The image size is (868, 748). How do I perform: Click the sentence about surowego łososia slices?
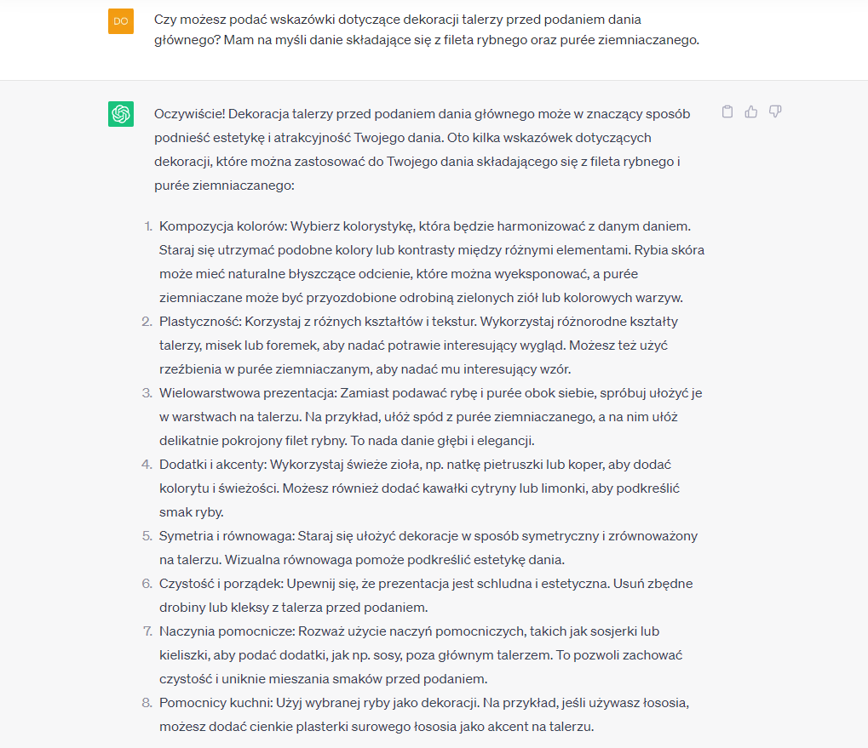click(377, 727)
